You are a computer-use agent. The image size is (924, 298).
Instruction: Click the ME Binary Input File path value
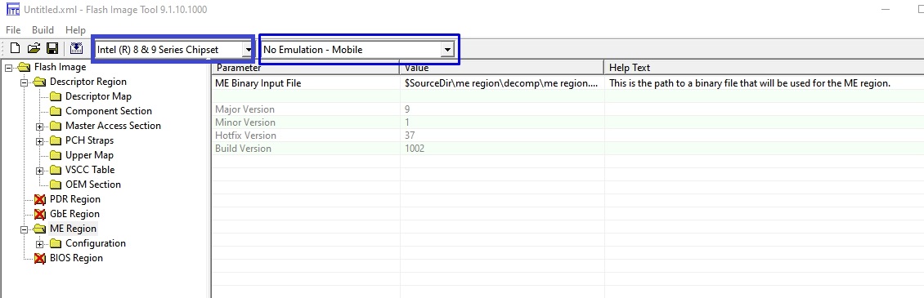click(x=501, y=83)
